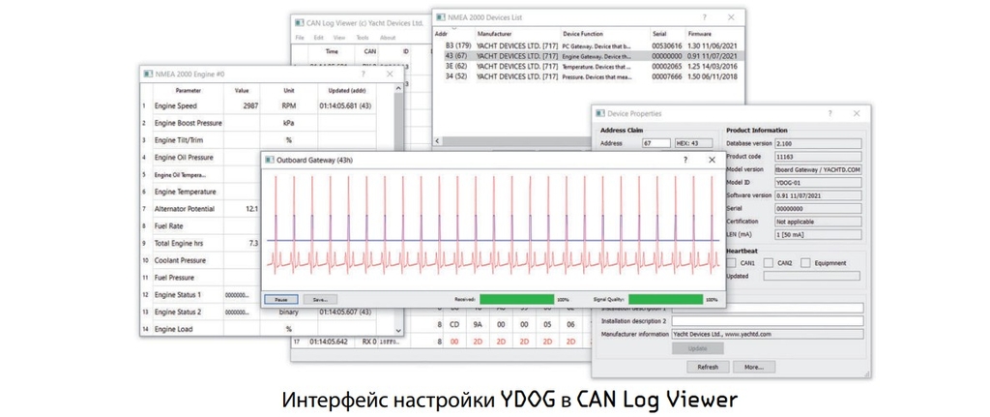Open the About menu in CAN Log Viewer
Viewport: 990px width, 417px height.
tap(387, 38)
